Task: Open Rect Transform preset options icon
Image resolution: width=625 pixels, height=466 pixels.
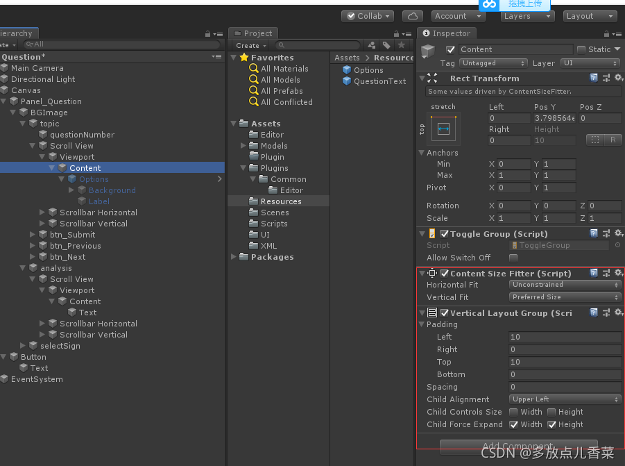Action: [x=606, y=78]
